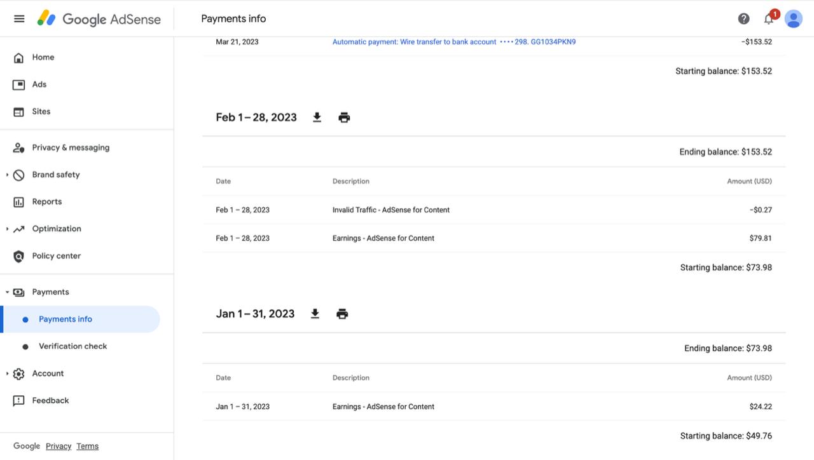
Task: Click February Earnings - AdSense for Content description
Action: (383, 238)
